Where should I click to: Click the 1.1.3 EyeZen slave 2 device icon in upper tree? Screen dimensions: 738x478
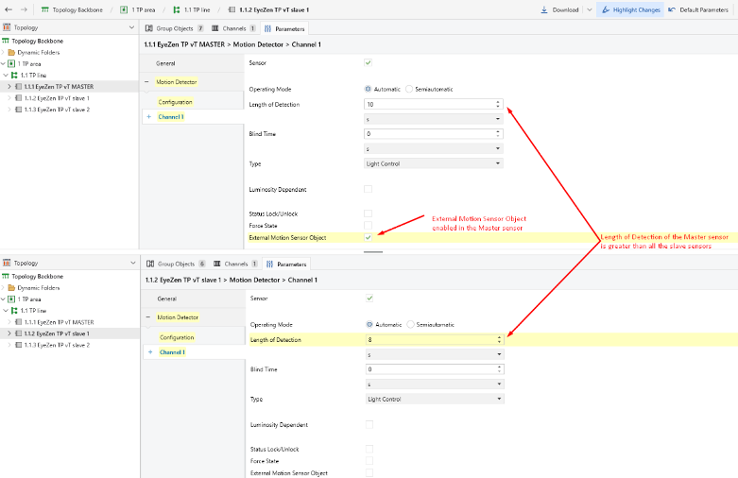[19, 110]
